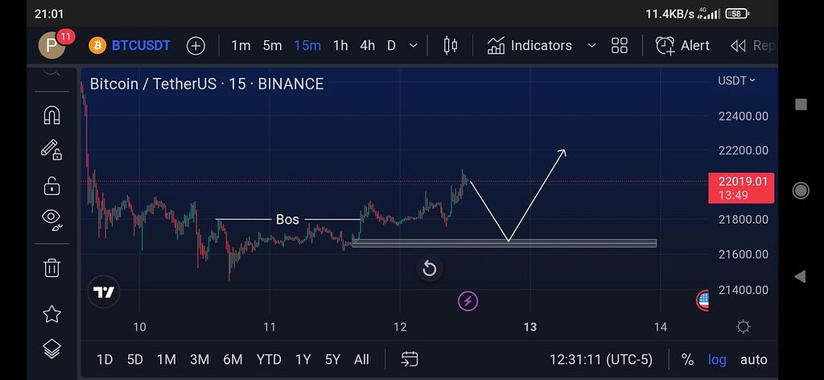
Task: Select the 3M date range
Action: 199,360
